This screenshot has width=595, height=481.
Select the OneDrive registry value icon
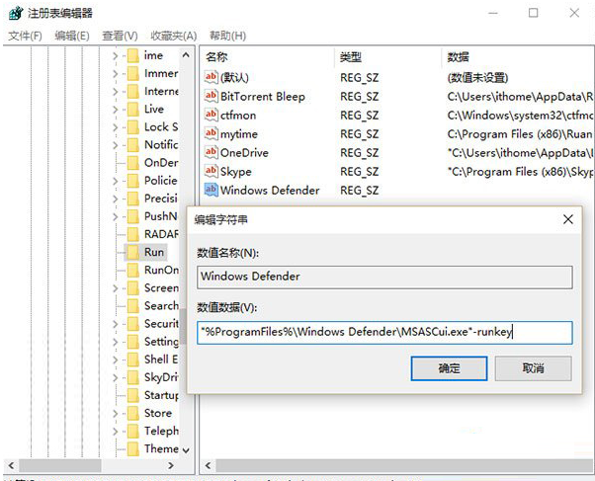point(211,153)
